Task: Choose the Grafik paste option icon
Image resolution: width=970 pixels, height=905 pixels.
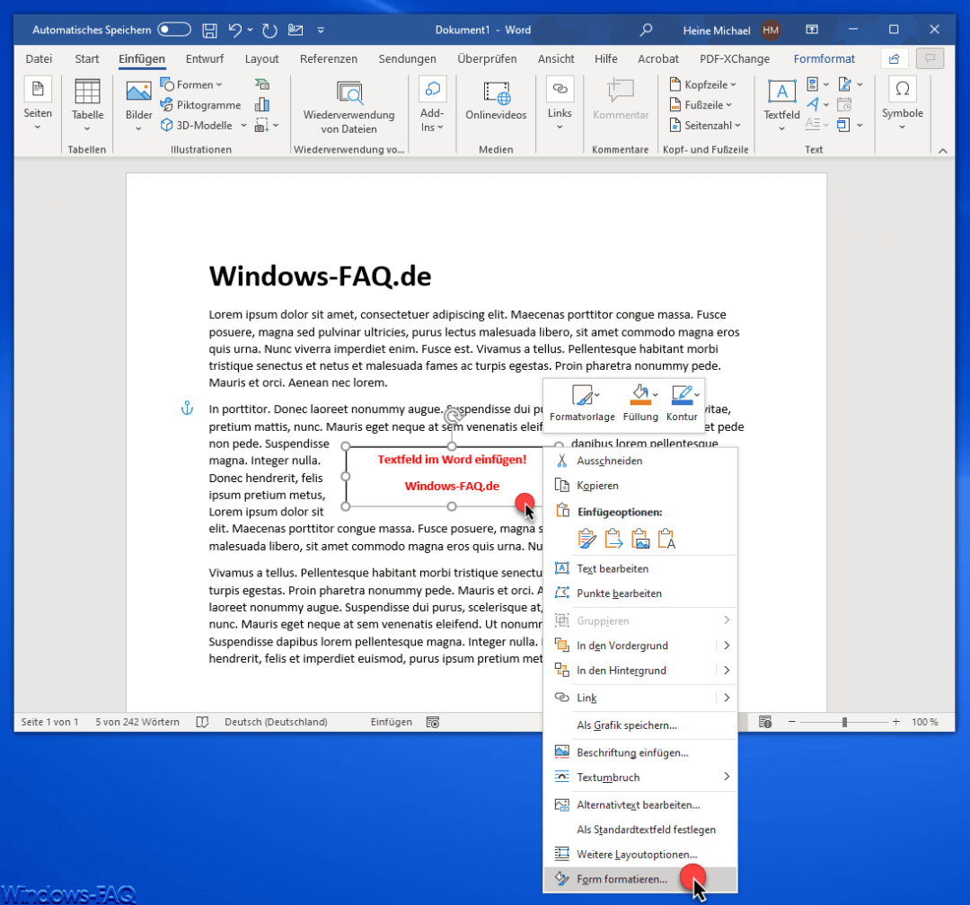Action: pyautogui.click(x=639, y=537)
